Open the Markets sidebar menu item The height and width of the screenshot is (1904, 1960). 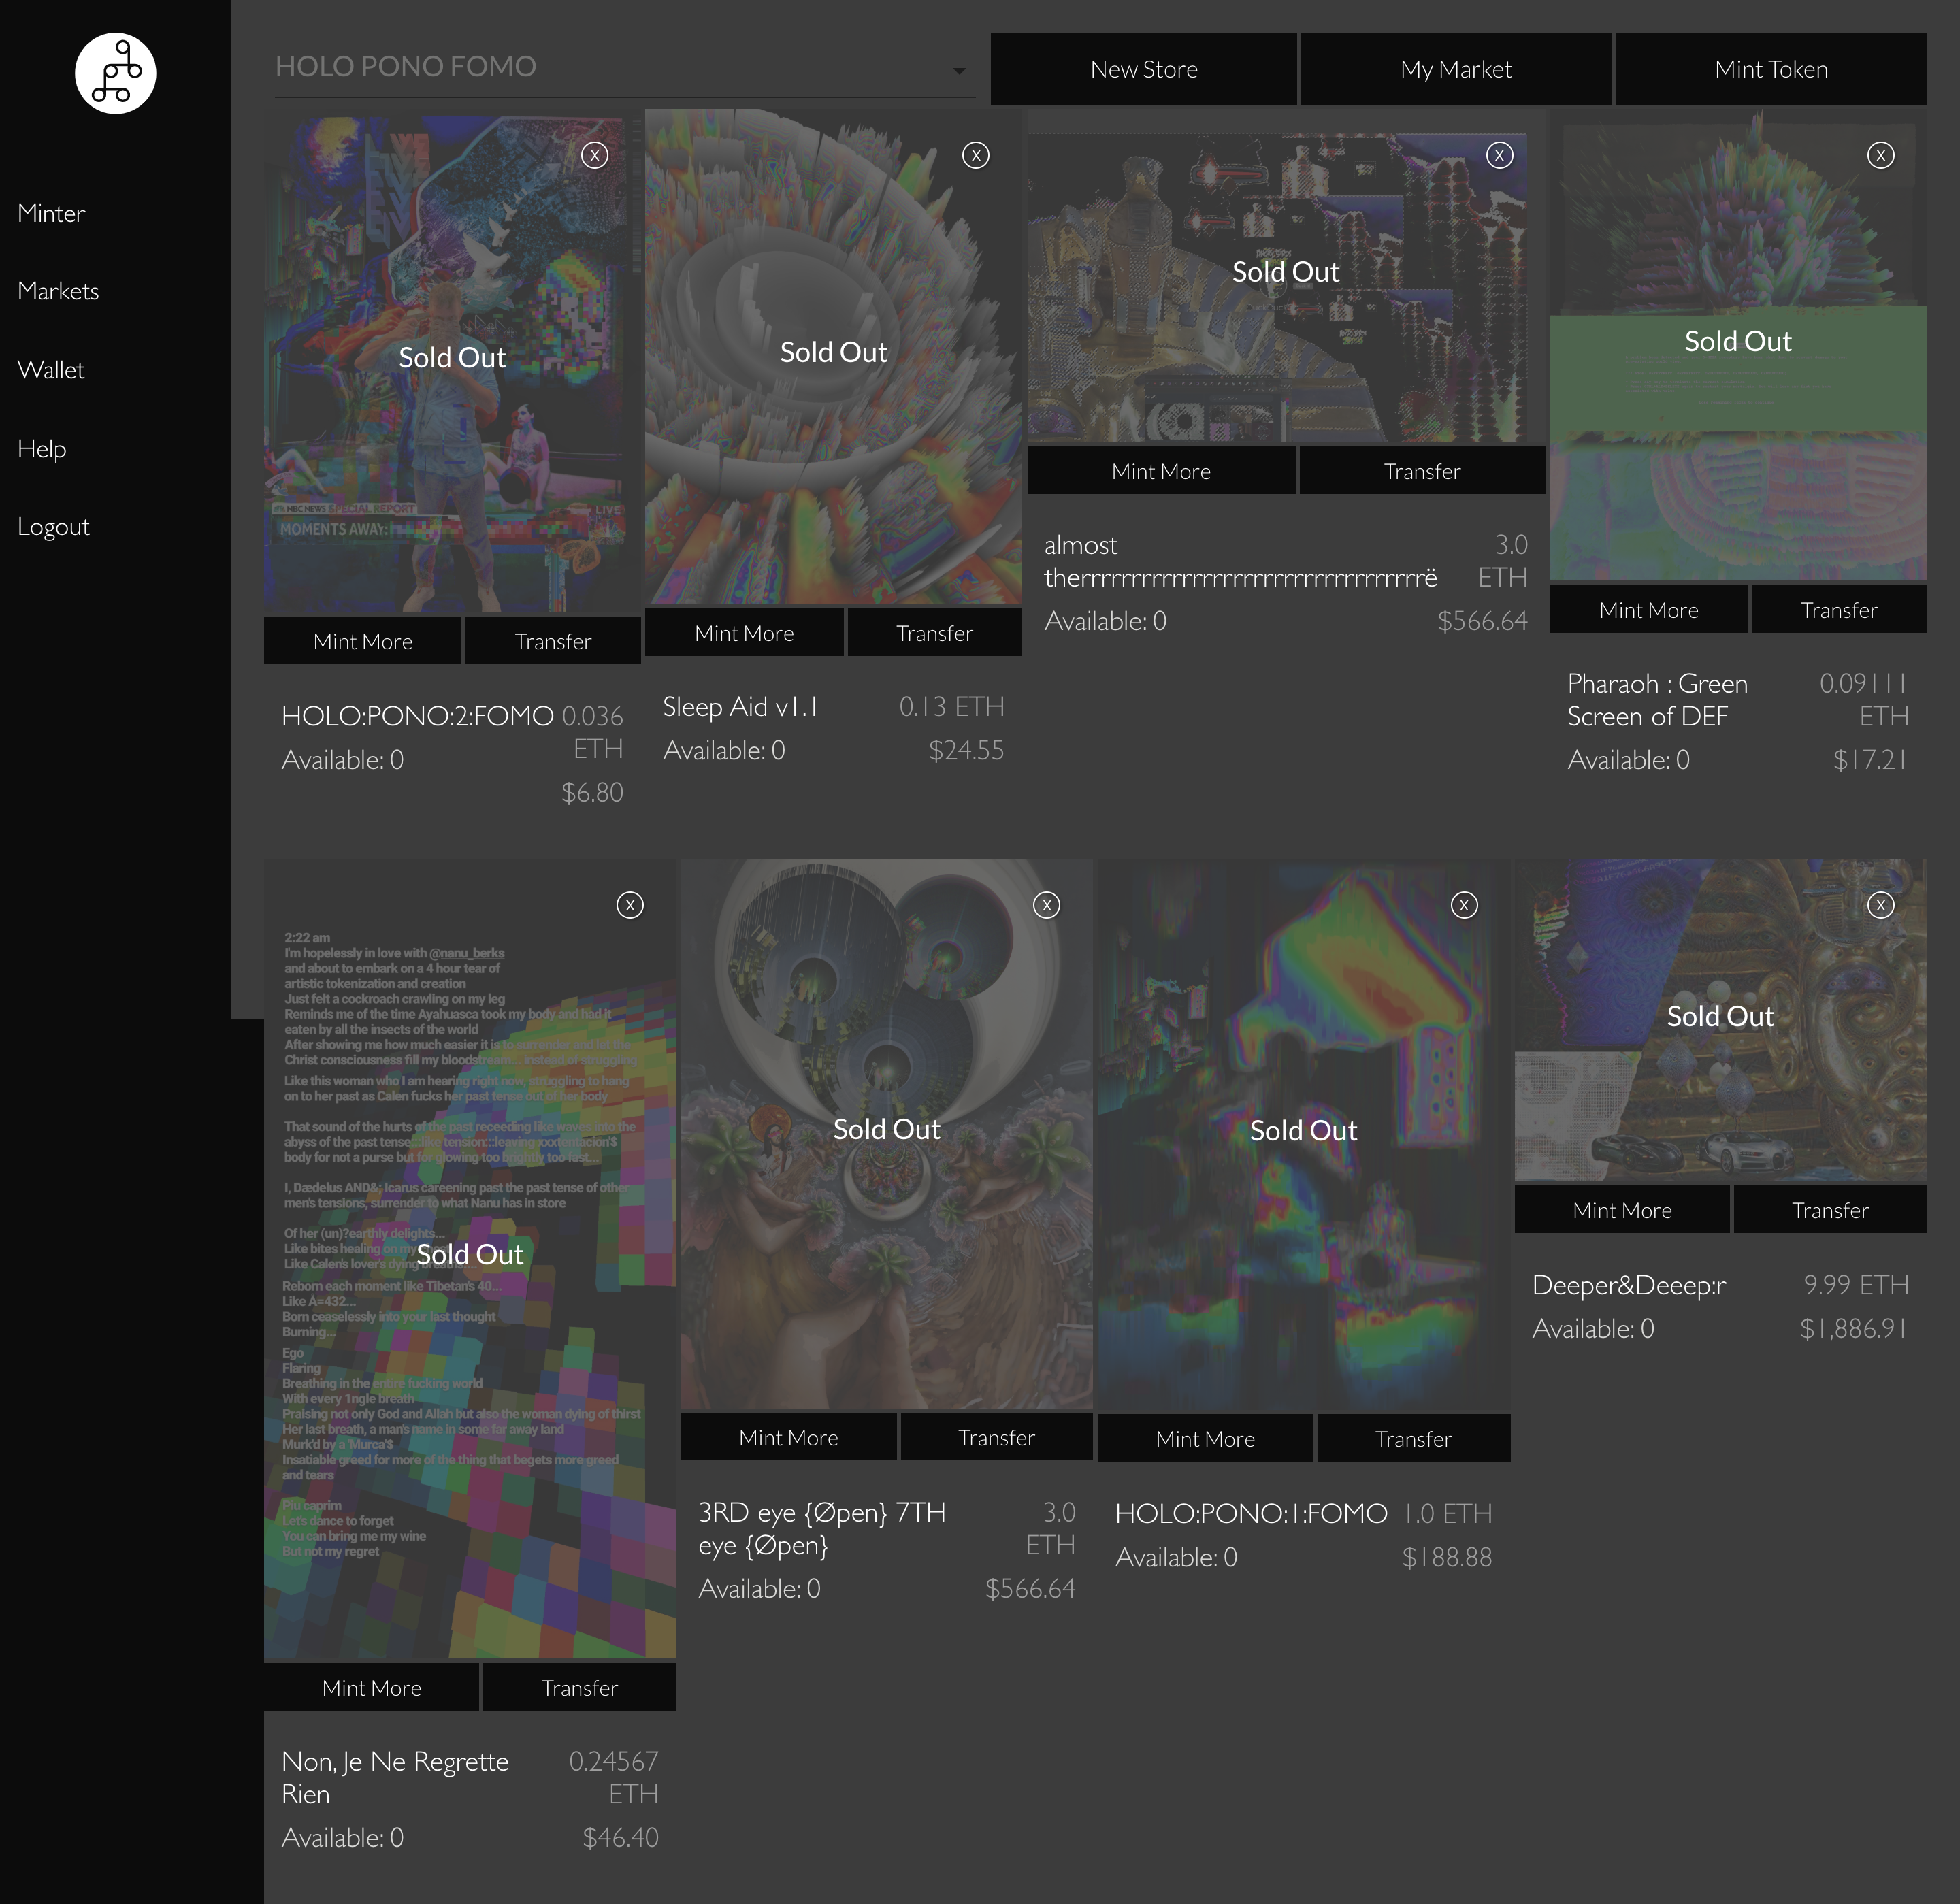pos(58,291)
